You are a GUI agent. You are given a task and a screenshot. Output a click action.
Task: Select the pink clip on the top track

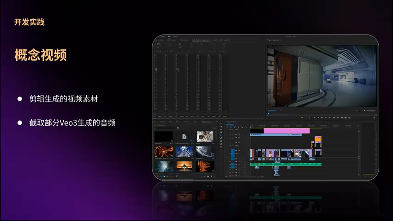(286, 131)
